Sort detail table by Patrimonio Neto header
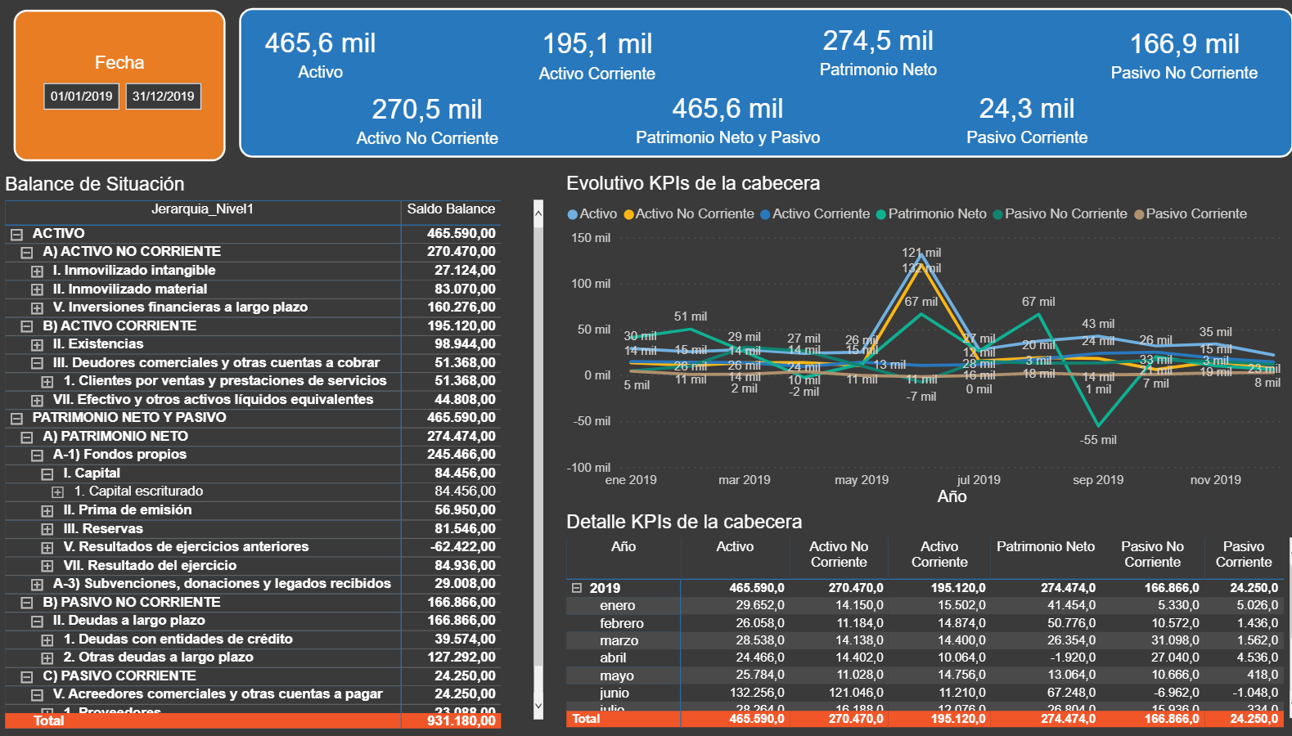This screenshot has height=736, width=1292. (1046, 547)
